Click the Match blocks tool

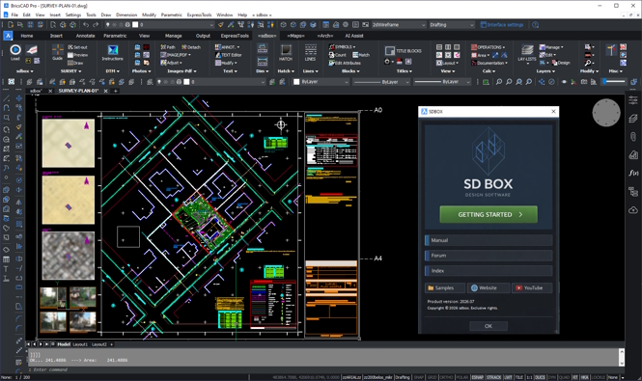(x=361, y=55)
